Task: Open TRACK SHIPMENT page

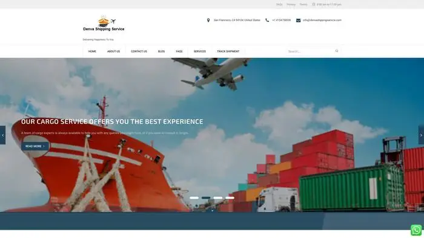Action: pyautogui.click(x=228, y=51)
